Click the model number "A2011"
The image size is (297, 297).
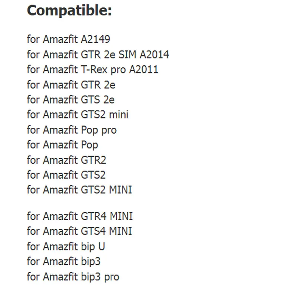pyautogui.click(x=143, y=69)
